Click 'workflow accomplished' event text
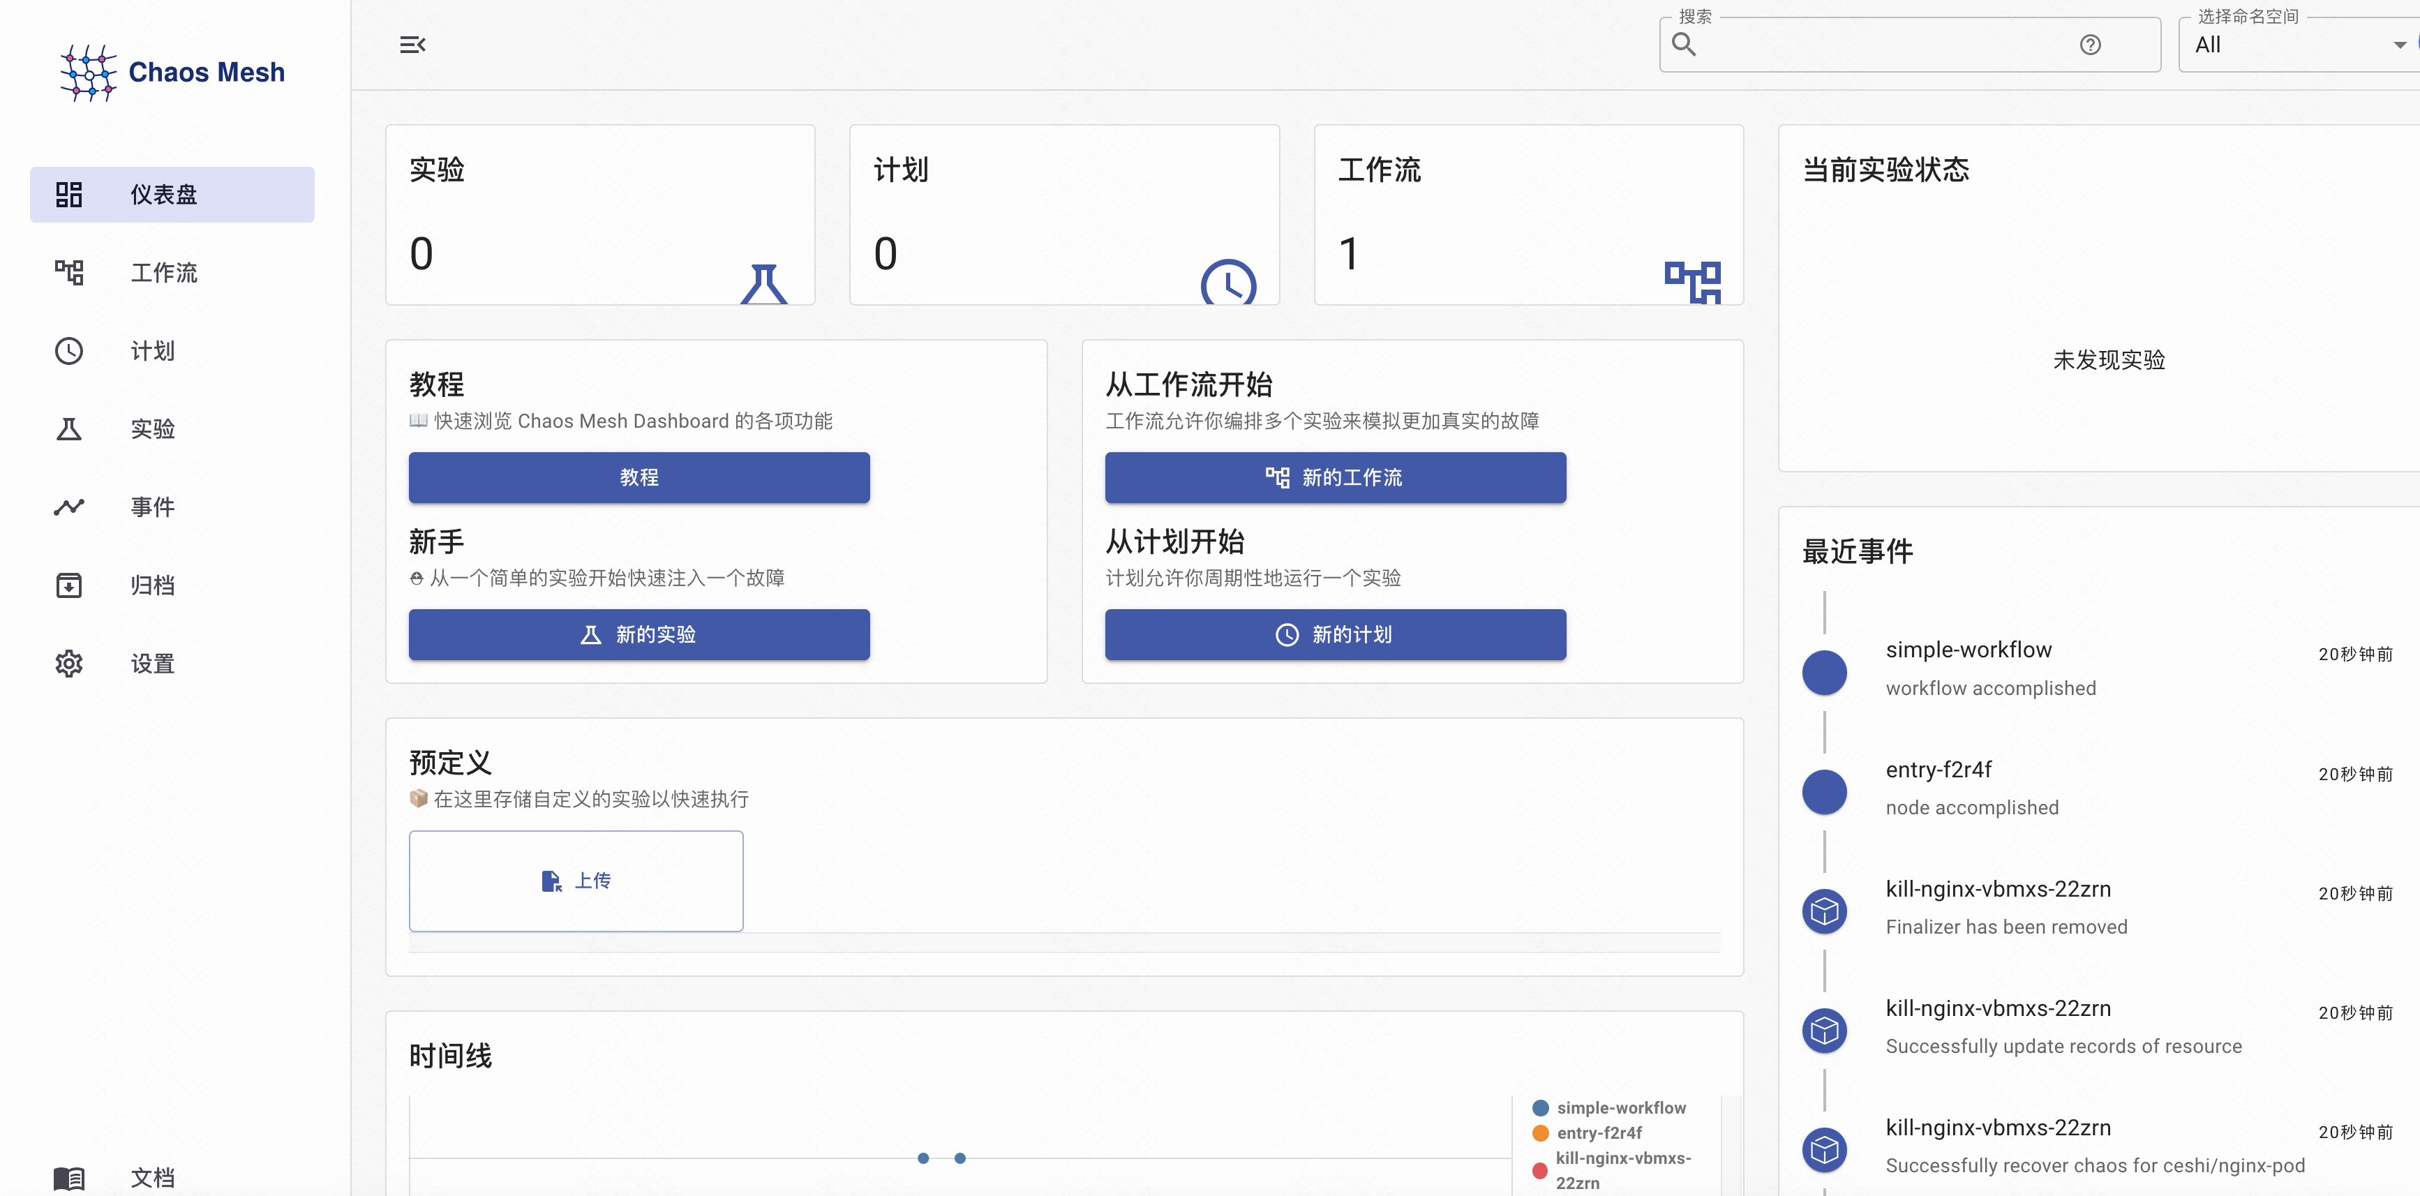Image resolution: width=2420 pixels, height=1196 pixels. click(x=1991, y=689)
